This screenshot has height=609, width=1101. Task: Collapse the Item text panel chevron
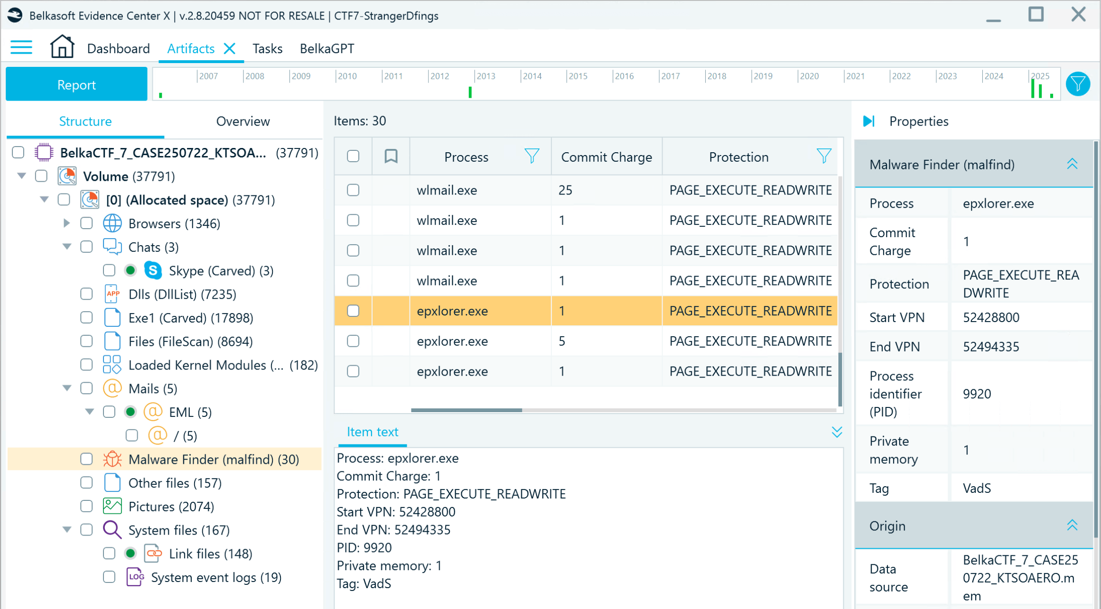837,432
